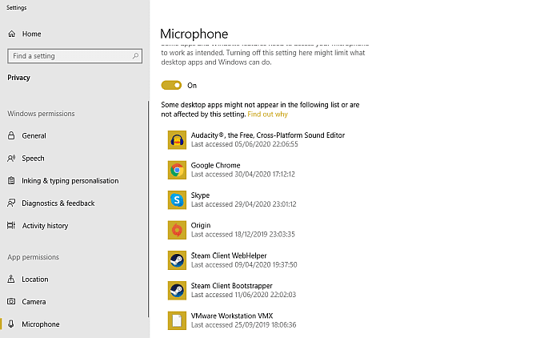Turn off desktop apps microphone access toggle
This screenshot has width=544, height=338.
point(171,86)
